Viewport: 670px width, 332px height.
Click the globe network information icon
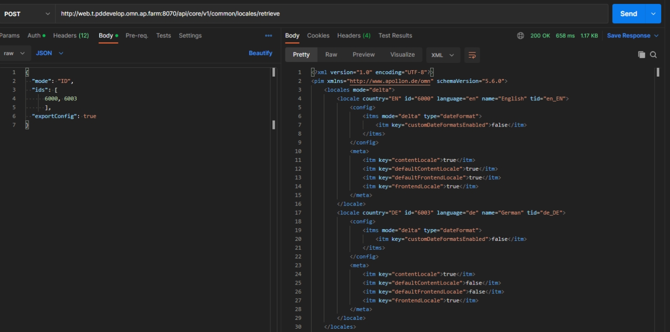pyautogui.click(x=520, y=35)
